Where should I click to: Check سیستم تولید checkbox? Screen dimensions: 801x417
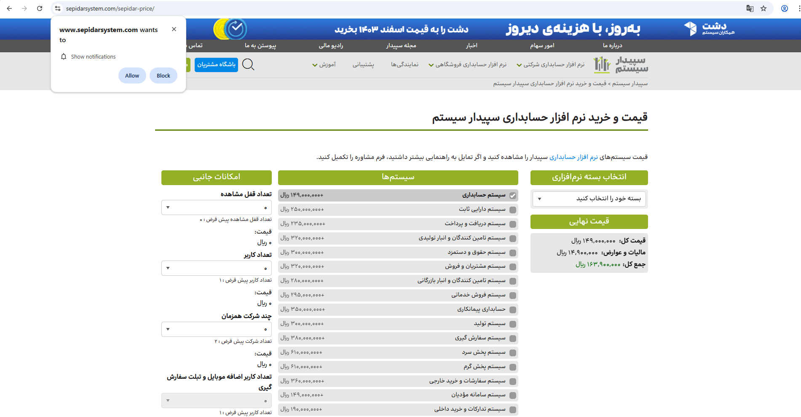513,324
